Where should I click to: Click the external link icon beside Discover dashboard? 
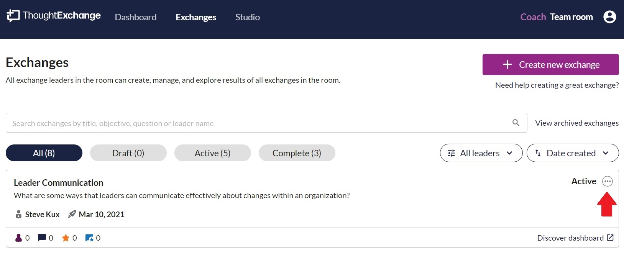tap(610, 238)
